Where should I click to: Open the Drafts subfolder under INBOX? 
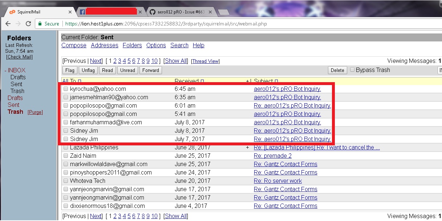coord(18,77)
